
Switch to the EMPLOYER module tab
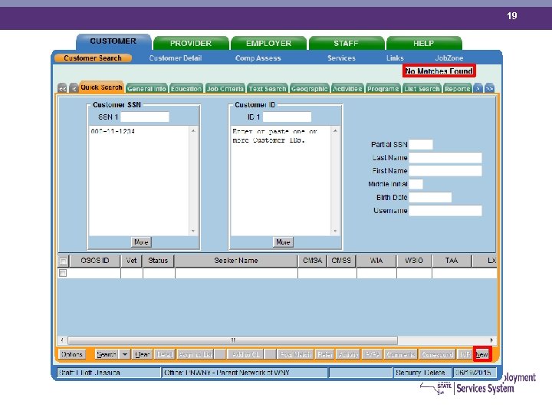pos(268,43)
